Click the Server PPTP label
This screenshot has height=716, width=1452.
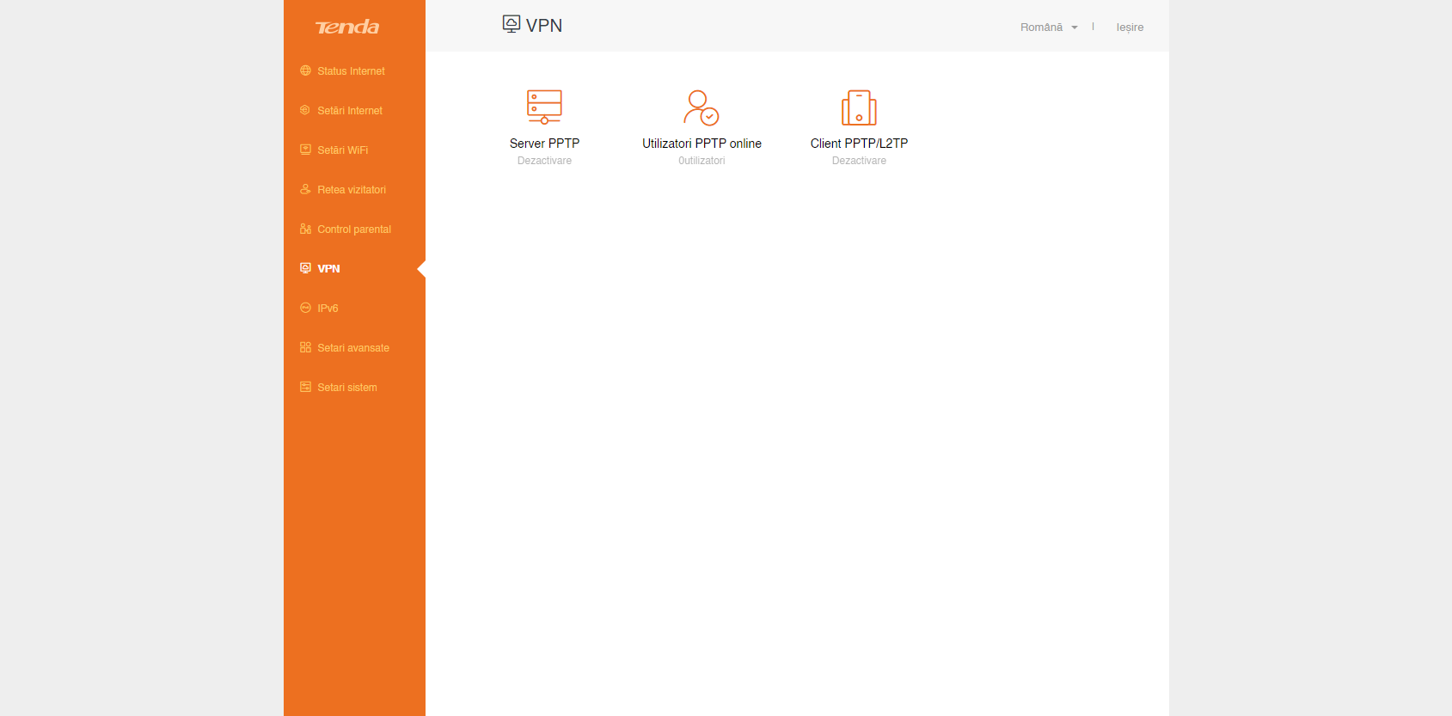coord(544,144)
